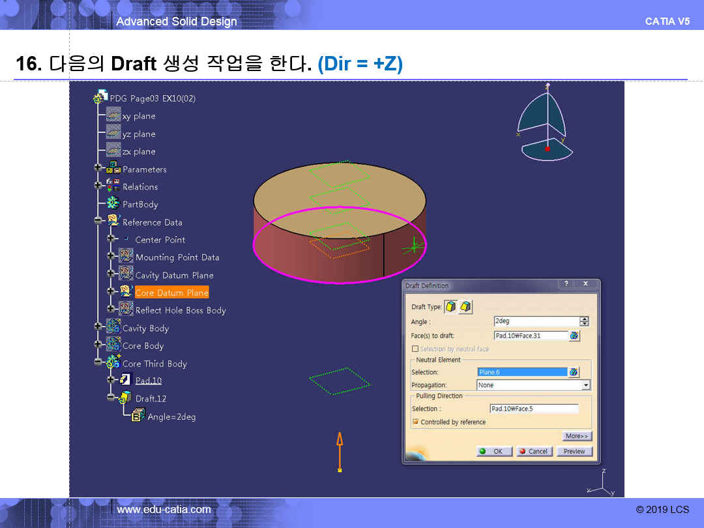Viewport: 704px width, 528px height.
Task: Collapse the Reference Data tree node
Action: click(98, 222)
